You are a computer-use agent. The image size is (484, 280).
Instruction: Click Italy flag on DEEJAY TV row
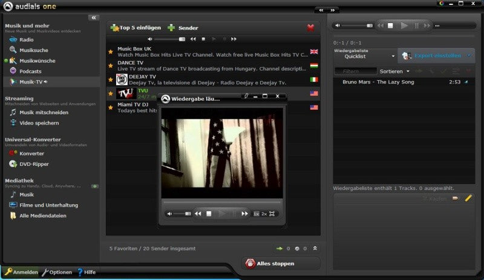(x=314, y=80)
